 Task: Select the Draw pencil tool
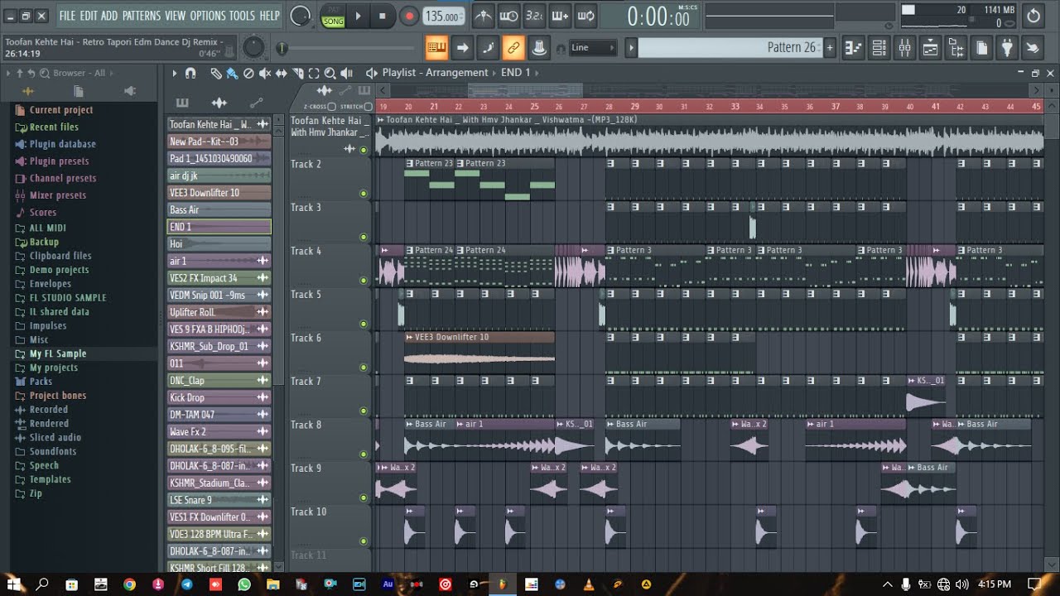pyautogui.click(x=216, y=73)
